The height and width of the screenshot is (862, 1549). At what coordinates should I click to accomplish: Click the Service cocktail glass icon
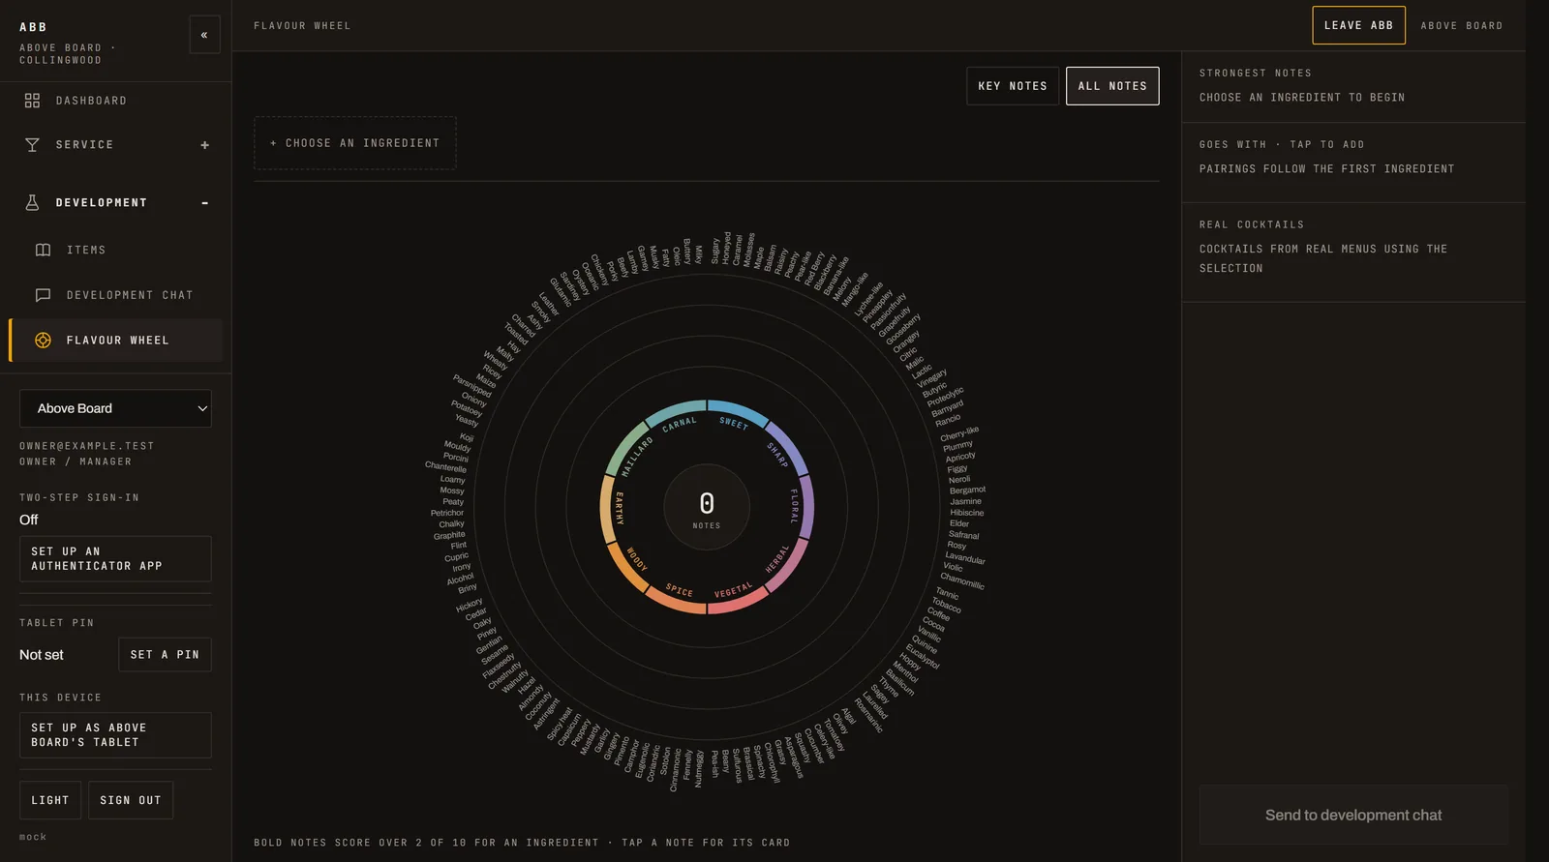pos(32,145)
